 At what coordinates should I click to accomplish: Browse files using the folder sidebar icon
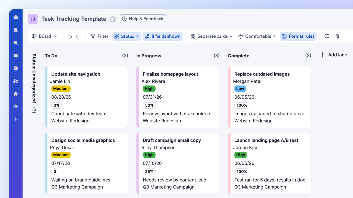[x=15, y=56]
